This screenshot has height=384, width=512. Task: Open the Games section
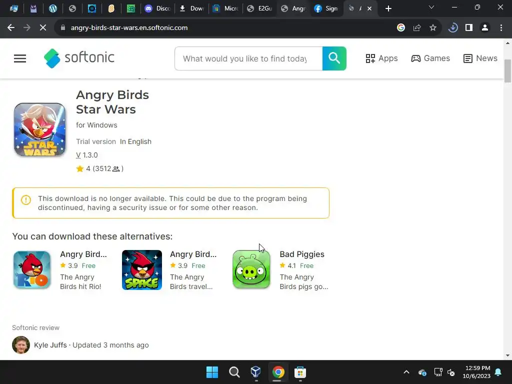click(430, 58)
